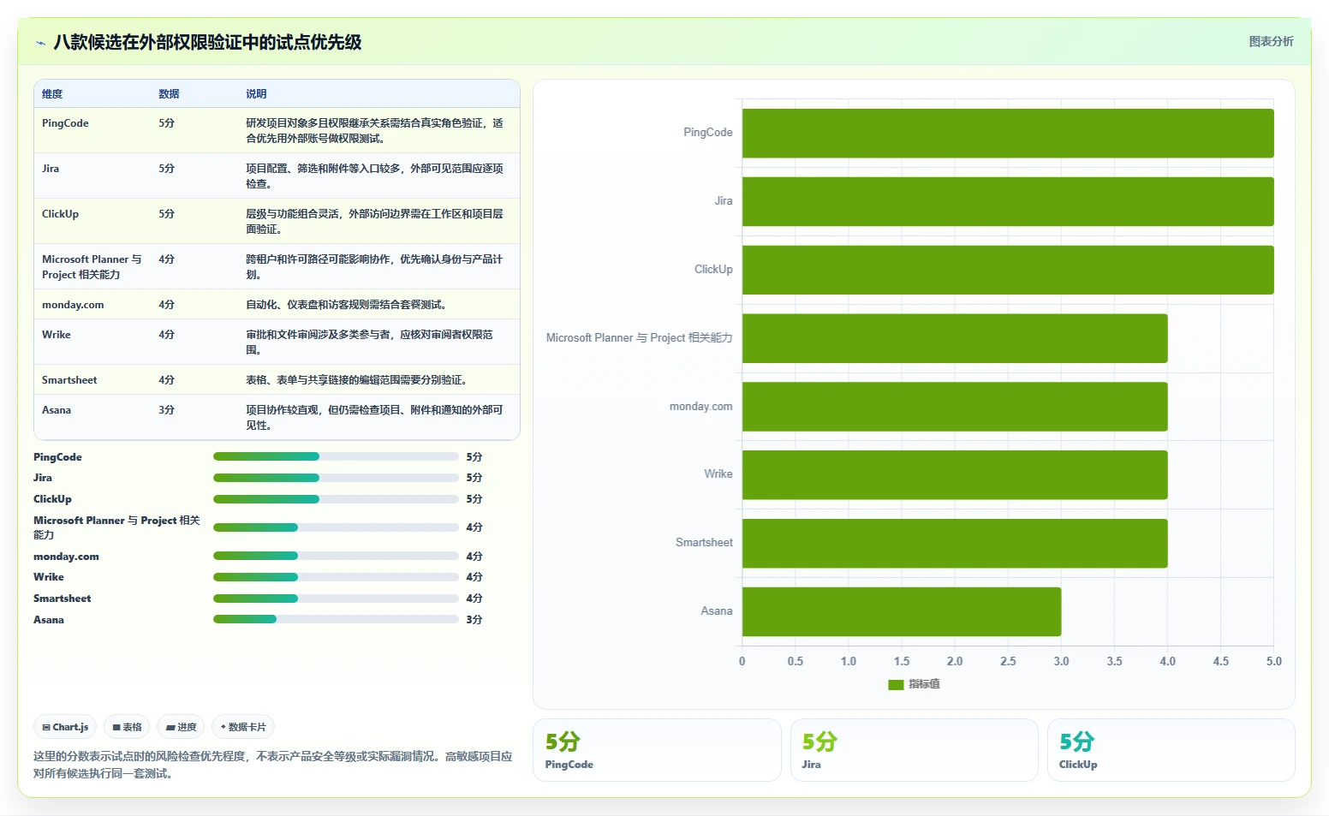The image size is (1329, 816).
Task: Select the 数据卡片 chip
Action: click(243, 727)
